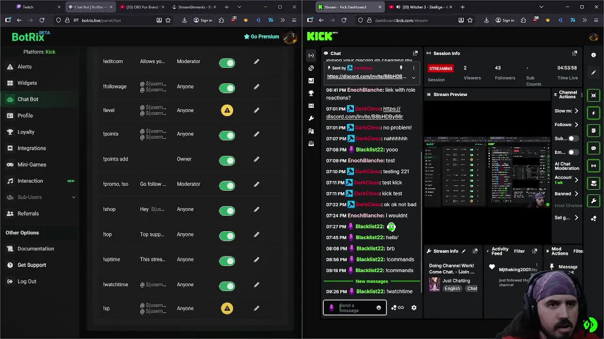Viewport: 604px width, 339px height.
Task: Enable the Emote-only chat toggle in Channel Actions
Action: click(x=573, y=153)
